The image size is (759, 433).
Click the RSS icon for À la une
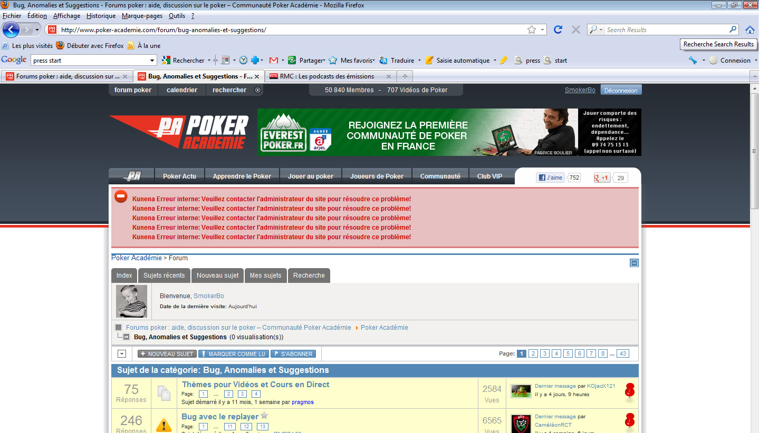click(130, 46)
